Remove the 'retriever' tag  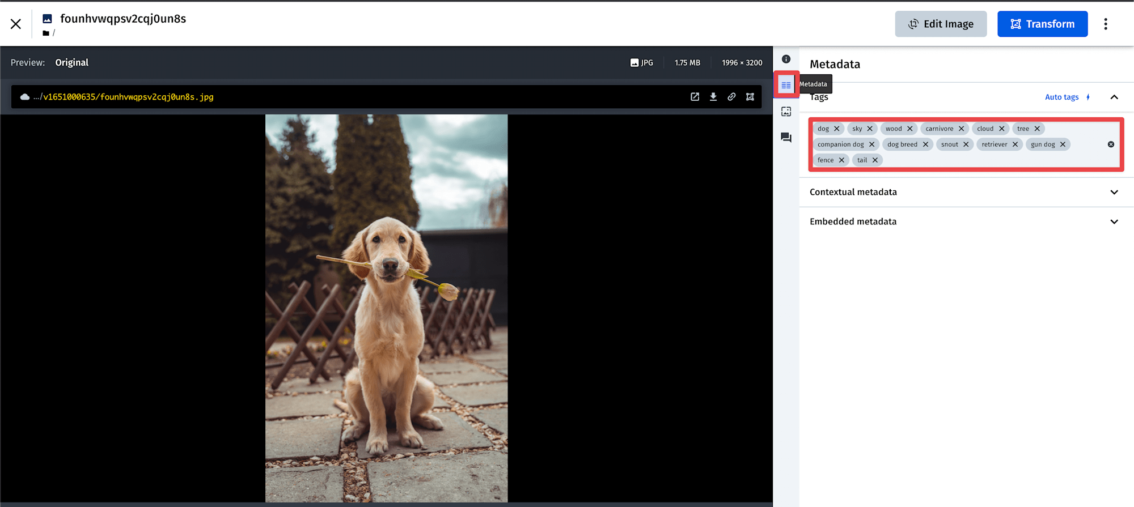pos(1015,144)
